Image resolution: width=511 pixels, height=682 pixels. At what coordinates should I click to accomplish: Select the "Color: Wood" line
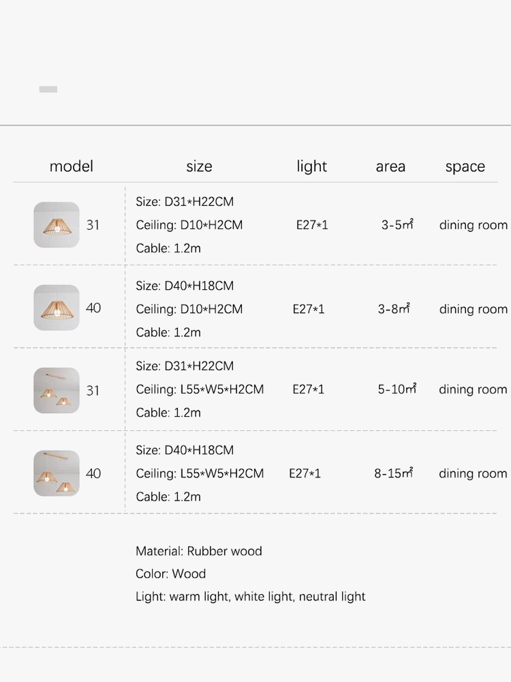pos(170,574)
